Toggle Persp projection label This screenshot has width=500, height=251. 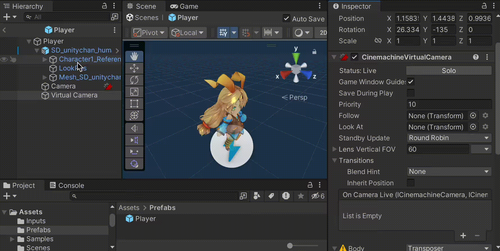click(295, 97)
